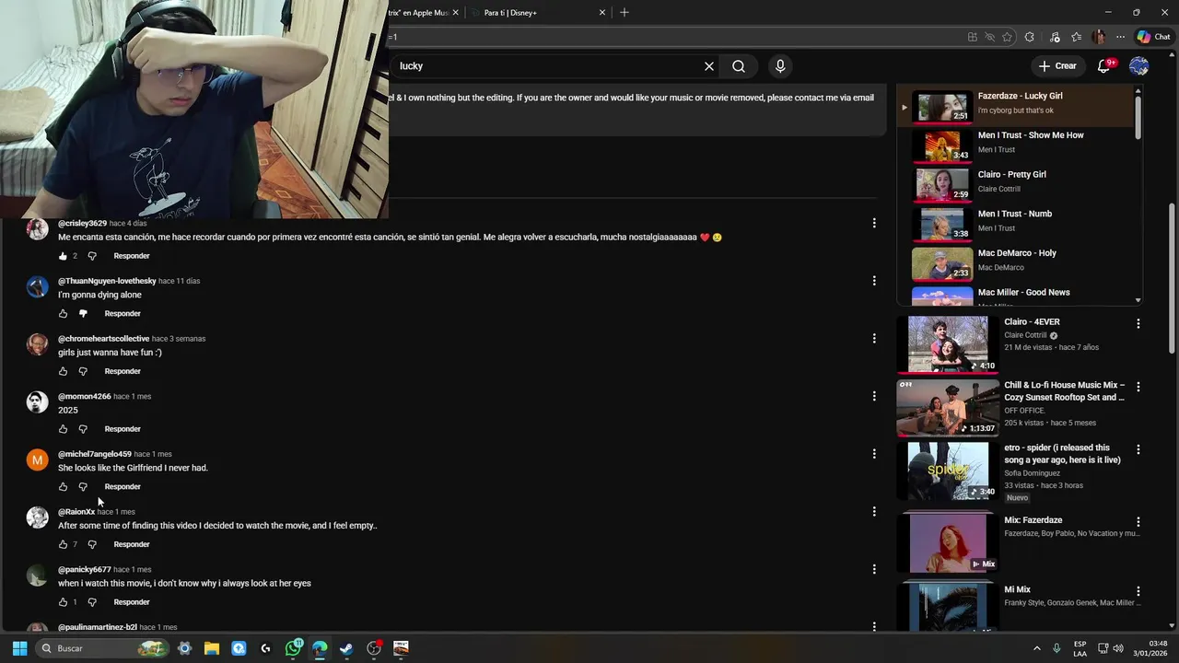Open options menu for @chromeheartscollective comment
Screen dimensions: 1179x663
point(874,339)
